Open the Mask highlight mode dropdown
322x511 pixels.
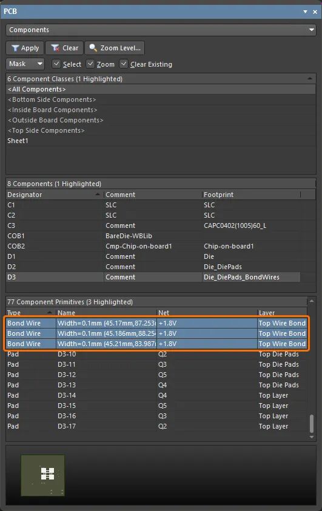pyautogui.click(x=25, y=64)
